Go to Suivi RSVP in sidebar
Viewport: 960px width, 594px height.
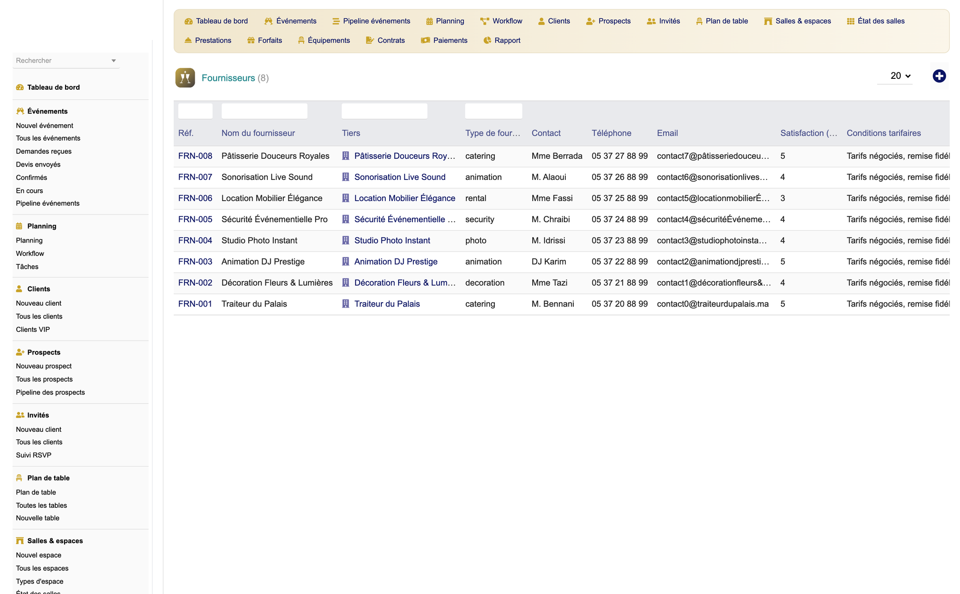34,455
